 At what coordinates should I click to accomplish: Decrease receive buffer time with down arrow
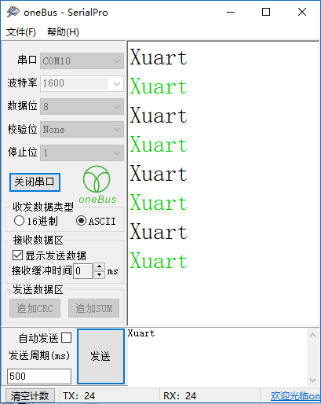click(x=99, y=274)
